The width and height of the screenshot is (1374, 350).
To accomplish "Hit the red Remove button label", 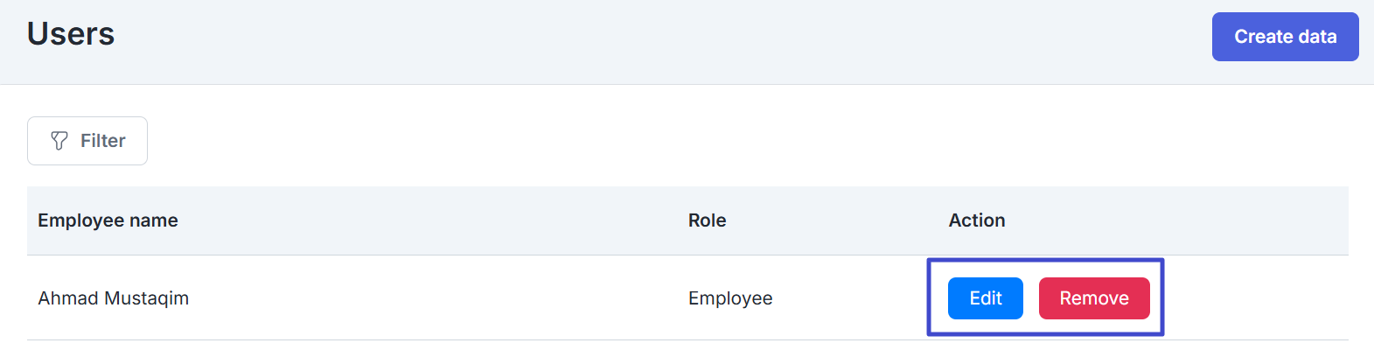I will coord(1094,298).
